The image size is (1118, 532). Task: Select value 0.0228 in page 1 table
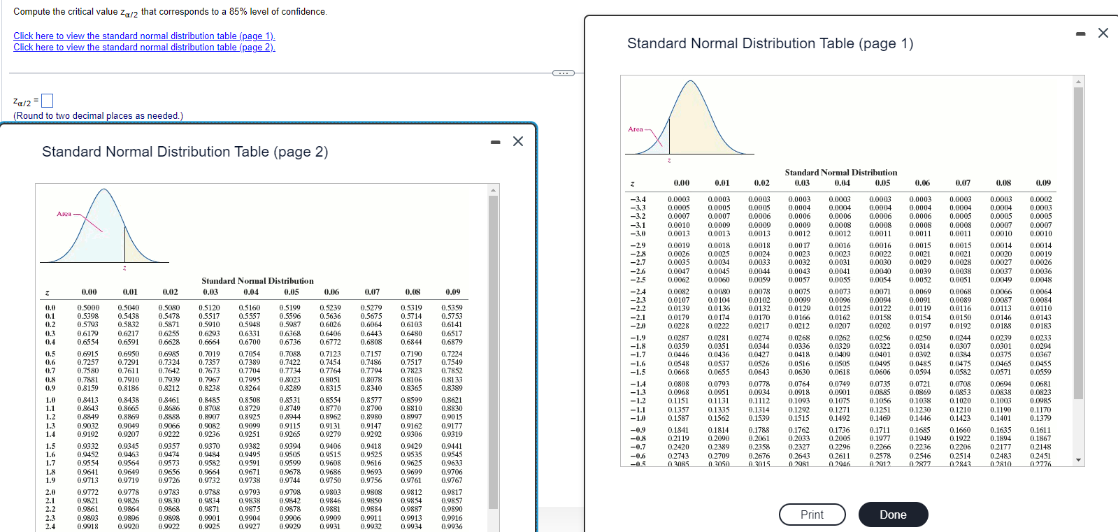click(x=678, y=326)
